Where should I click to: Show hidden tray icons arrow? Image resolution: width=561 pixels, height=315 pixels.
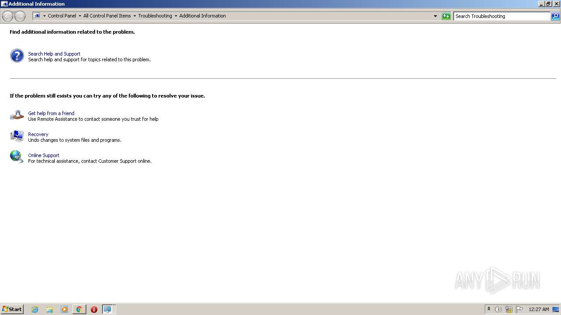point(489,309)
